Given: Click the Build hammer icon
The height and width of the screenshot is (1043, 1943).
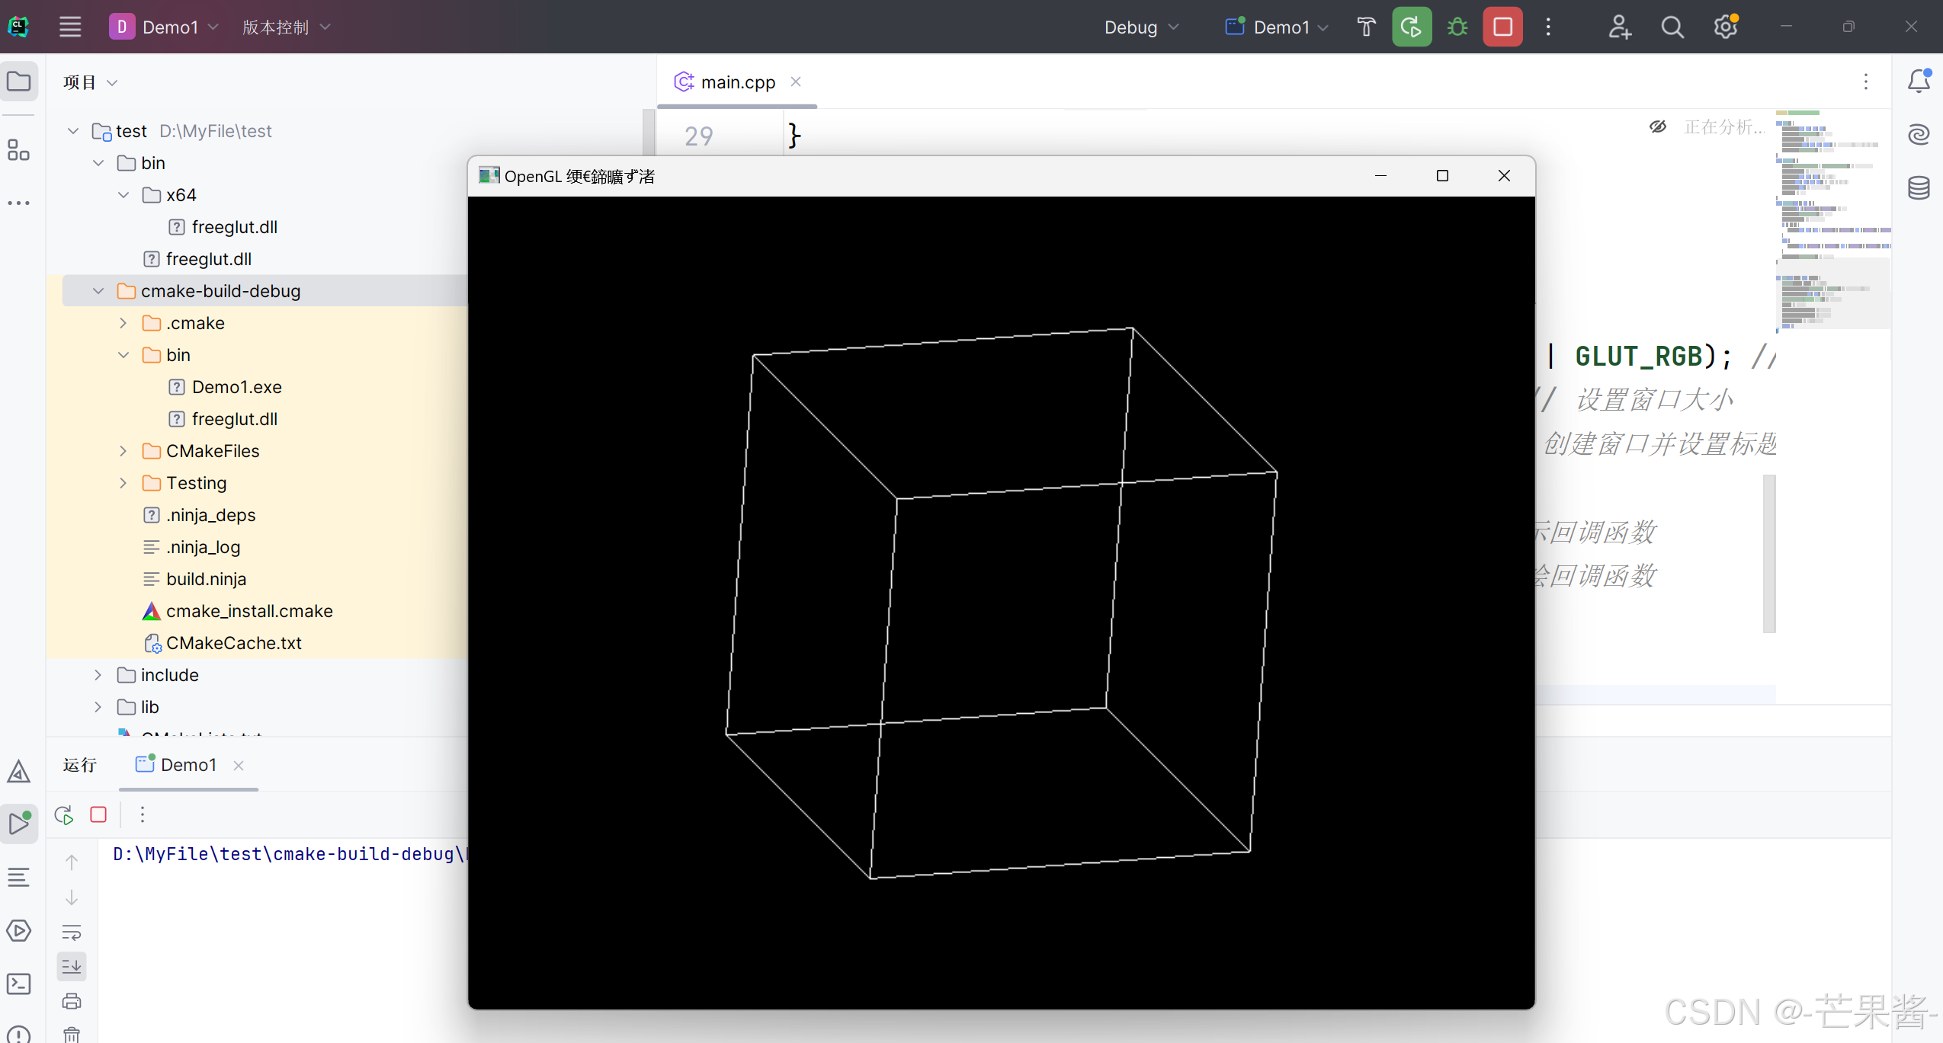Looking at the screenshot, I should (1366, 27).
